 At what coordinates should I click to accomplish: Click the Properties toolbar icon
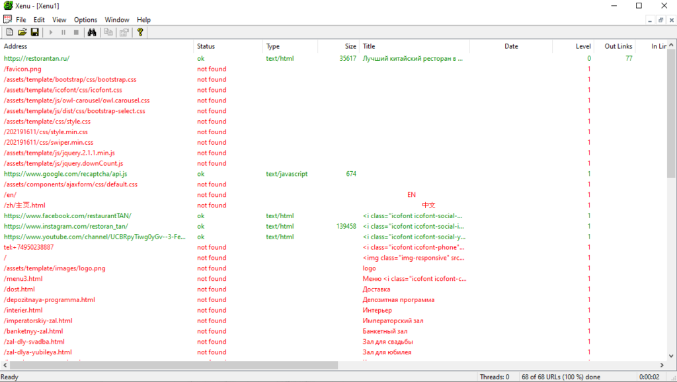pyautogui.click(x=124, y=32)
